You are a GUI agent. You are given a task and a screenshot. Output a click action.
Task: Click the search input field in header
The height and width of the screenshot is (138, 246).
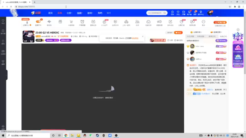click(155, 13)
